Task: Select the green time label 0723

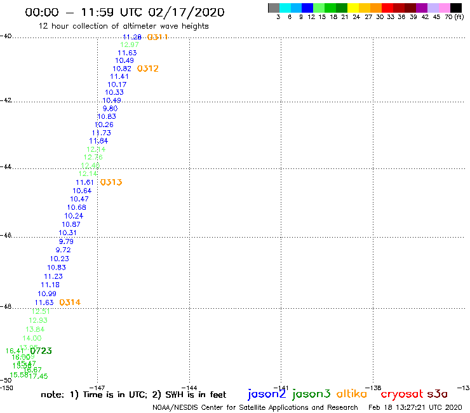Action: 41,351
